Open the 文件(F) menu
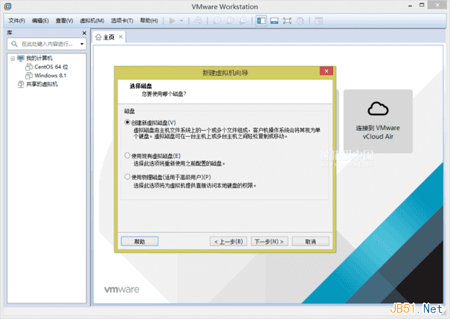 pyautogui.click(x=16, y=21)
